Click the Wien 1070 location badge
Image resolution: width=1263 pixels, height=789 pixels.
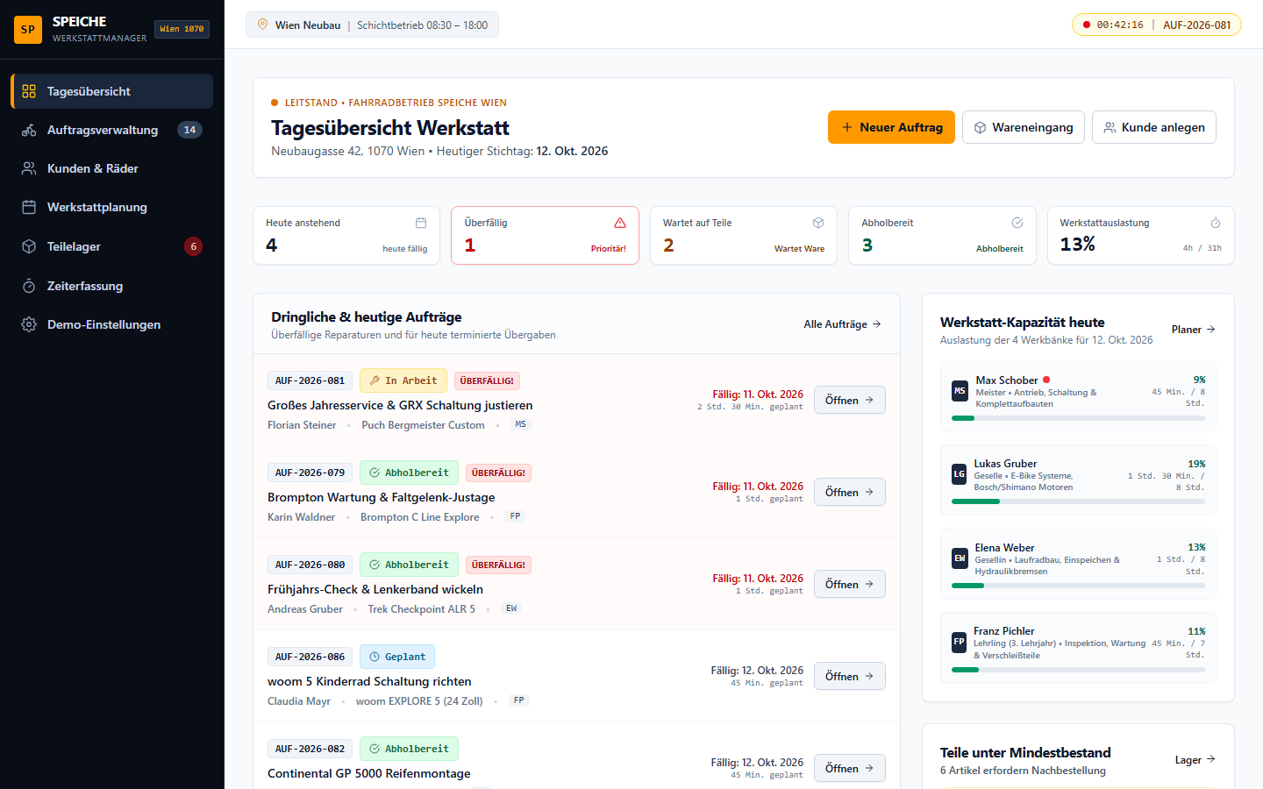point(182,29)
